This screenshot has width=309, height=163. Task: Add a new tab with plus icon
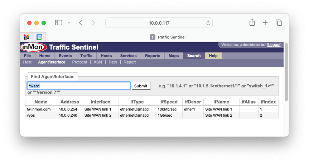(265, 23)
